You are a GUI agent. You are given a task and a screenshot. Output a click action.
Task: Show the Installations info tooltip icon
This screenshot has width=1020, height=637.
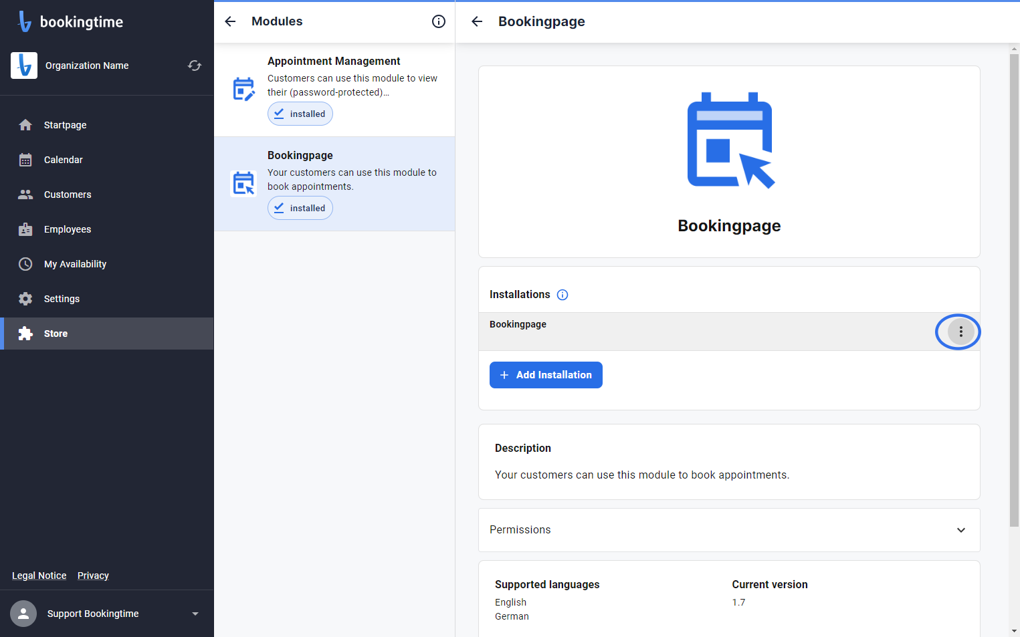563,295
